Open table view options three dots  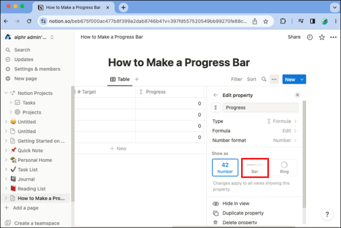274,79
